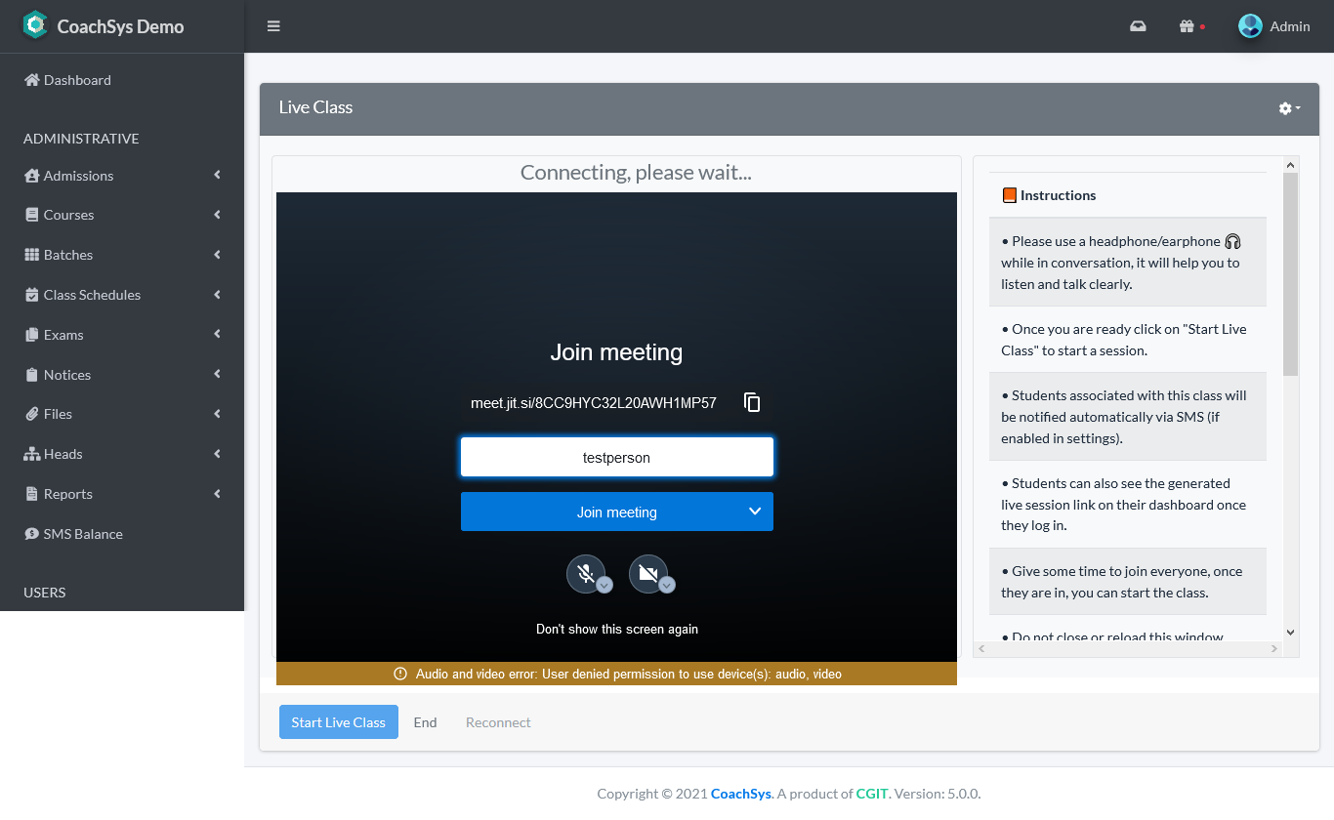
Task: Click the Admin profile avatar
Action: (x=1250, y=26)
